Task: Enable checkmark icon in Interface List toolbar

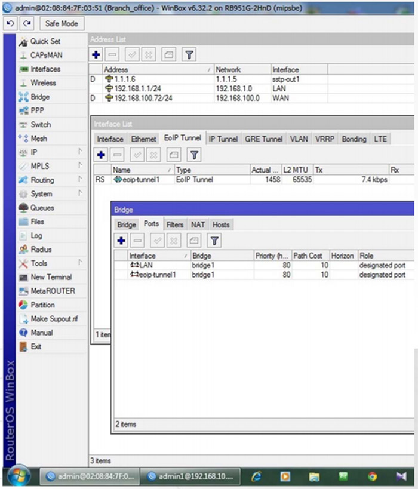Action: point(137,155)
